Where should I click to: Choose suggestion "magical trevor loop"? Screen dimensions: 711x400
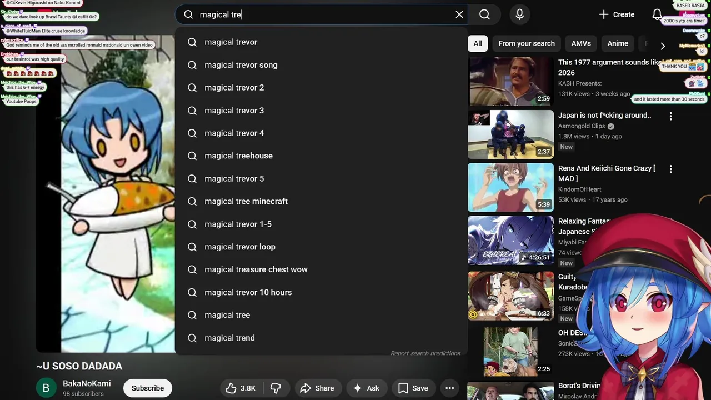(x=322, y=247)
